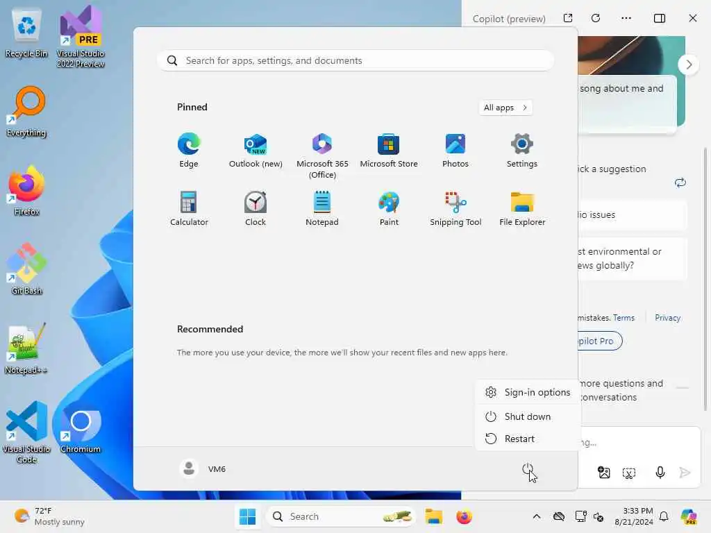This screenshot has width=711, height=533.
Task: Open Copilot Privacy link
Action: tap(667, 318)
